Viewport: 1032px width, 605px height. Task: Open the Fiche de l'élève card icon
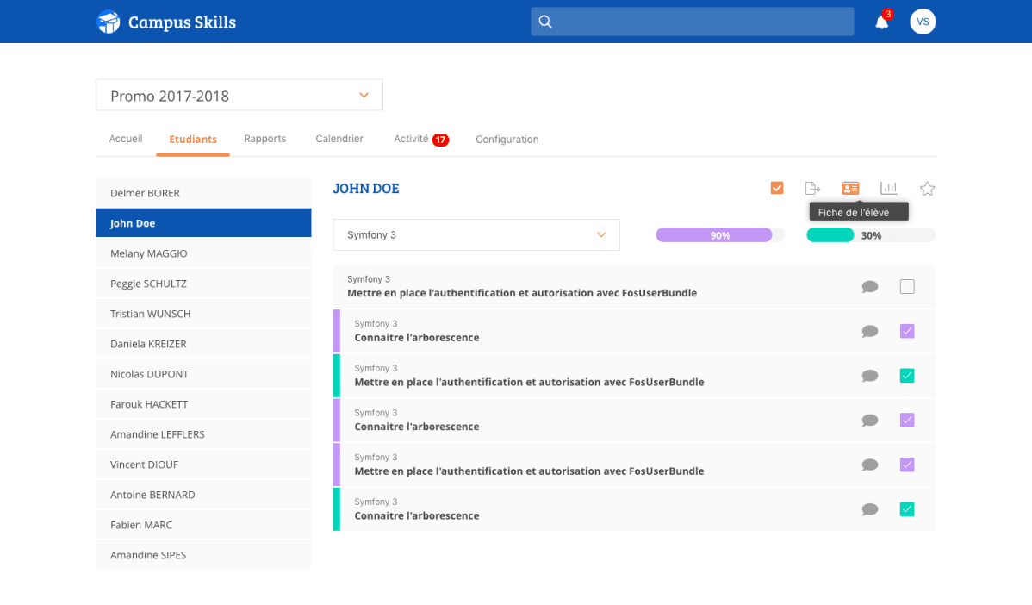coord(850,188)
